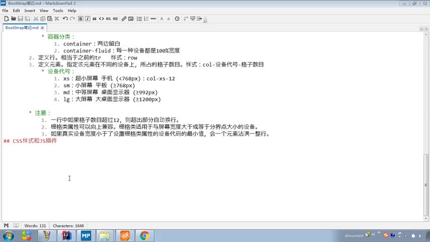Viewport: 430px width, 242px height.
Task: Click the scrollbar down arrow
Action: [426, 218]
